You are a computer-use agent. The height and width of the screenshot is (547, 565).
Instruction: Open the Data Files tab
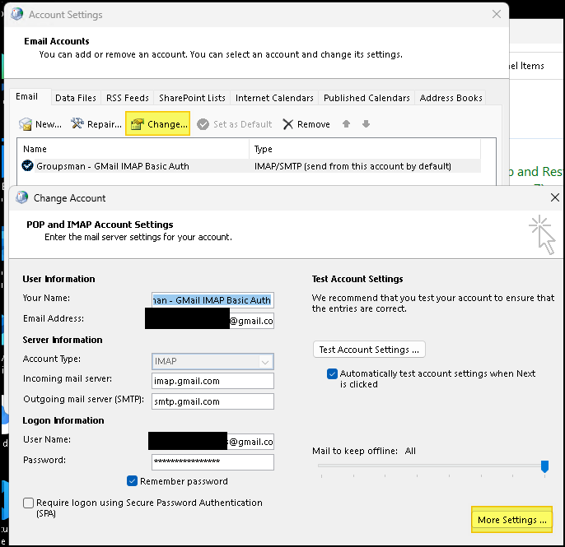(76, 98)
